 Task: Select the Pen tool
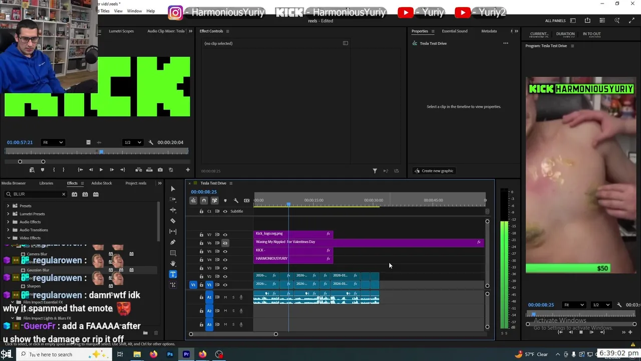[x=173, y=242]
